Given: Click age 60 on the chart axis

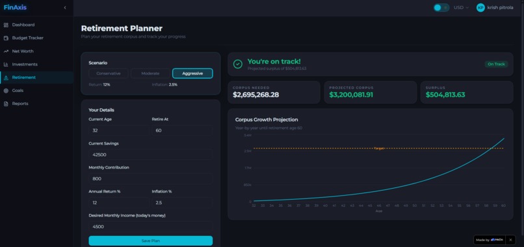Looking at the screenshot, I should click(x=503, y=206).
